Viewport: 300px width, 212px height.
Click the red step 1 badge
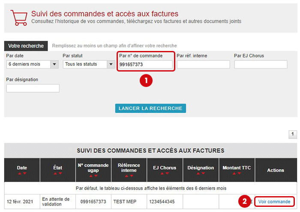pos(146,80)
